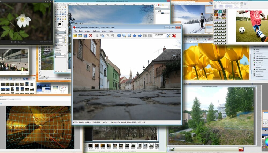This screenshot has width=268, height=153.
Task: Click the next page icon in IrfanView toolbar
Action: pyautogui.click(x=150, y=36)
